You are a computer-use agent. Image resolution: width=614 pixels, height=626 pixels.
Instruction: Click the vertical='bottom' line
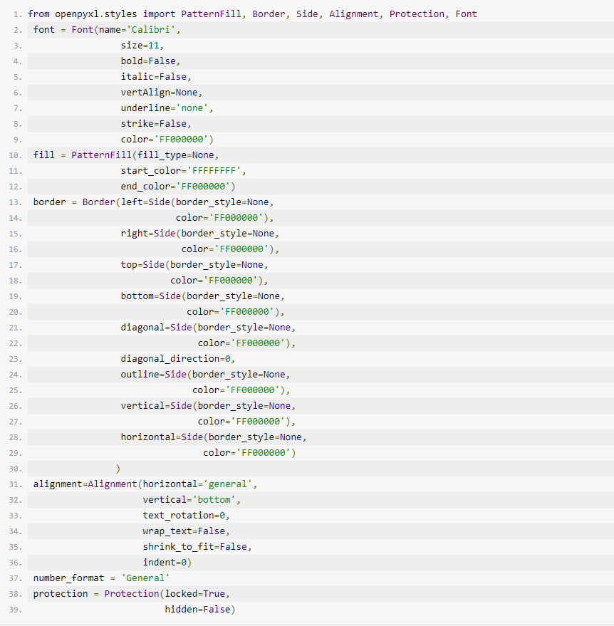192,500
